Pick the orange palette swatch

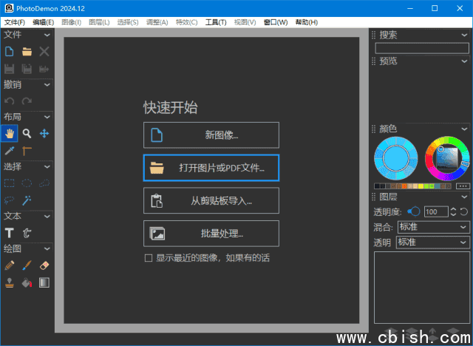click(x=404, y=186)
